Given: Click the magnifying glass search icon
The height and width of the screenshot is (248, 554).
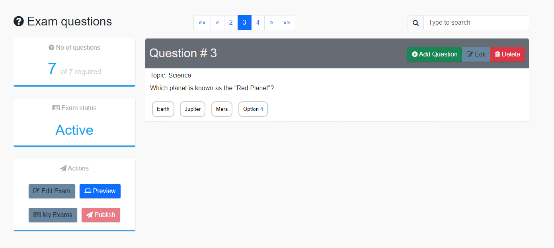Looking at the screenshot, I should [416, 23].
